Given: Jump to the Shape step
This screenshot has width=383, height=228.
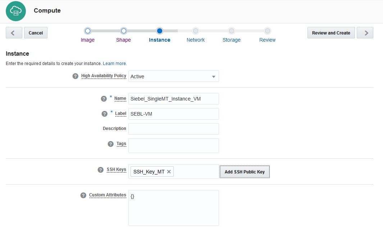Looking at the screenshot, I should pos(123,35).
